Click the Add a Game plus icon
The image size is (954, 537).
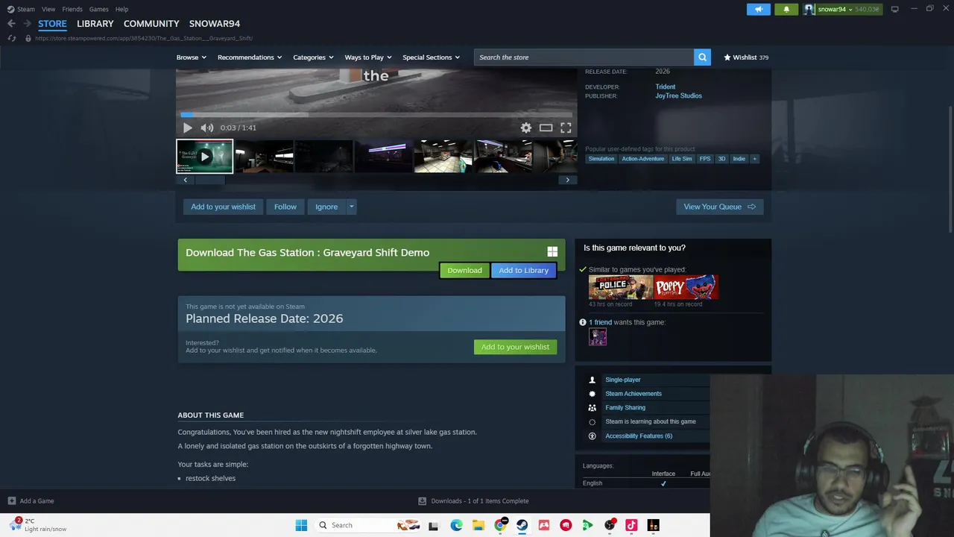click(11, 501)
